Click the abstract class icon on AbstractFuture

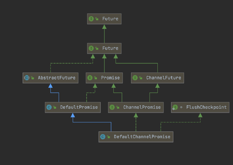click(27, 78)
